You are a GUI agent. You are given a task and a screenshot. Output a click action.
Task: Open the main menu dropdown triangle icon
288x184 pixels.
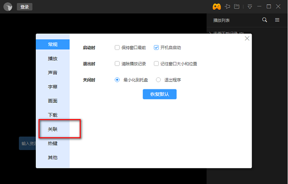(x=249, y=7)
